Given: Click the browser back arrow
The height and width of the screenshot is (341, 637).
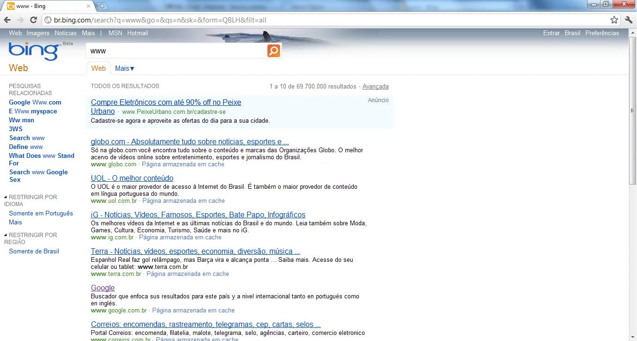Looking at the screenshot, I should 7,20.
